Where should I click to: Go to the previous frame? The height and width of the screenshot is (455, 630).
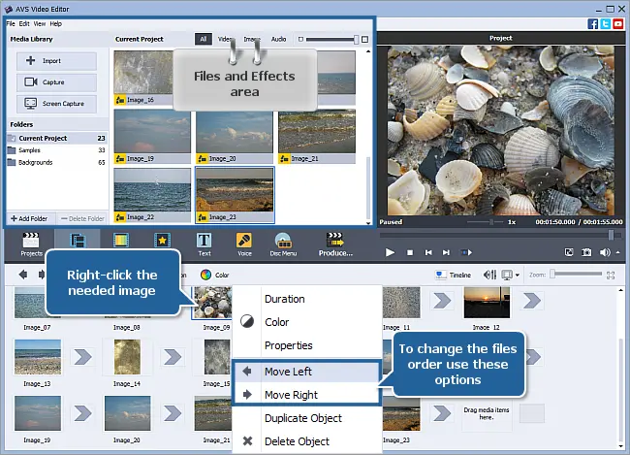428,252
